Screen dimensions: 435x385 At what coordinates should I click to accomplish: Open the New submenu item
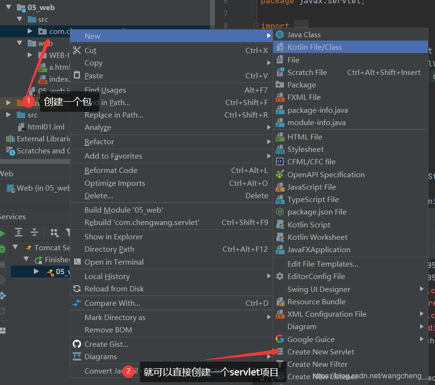(x=171, y=36)
